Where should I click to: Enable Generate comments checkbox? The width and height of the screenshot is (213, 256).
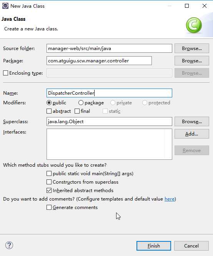(x=49, y=207)
